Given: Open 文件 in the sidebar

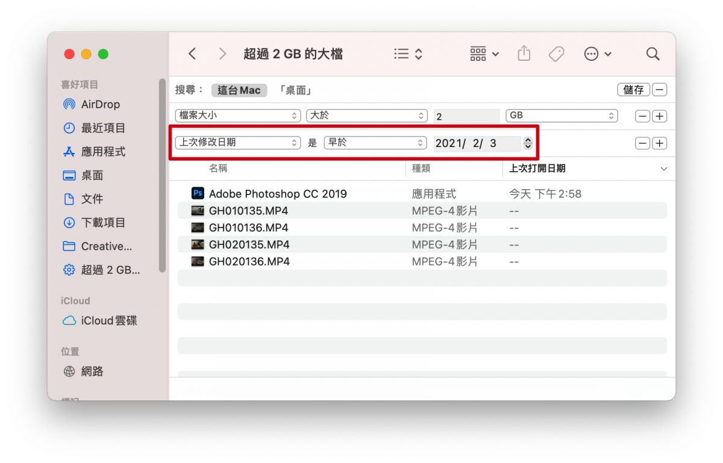Looking at the screenshot, I should pos(84,199).
